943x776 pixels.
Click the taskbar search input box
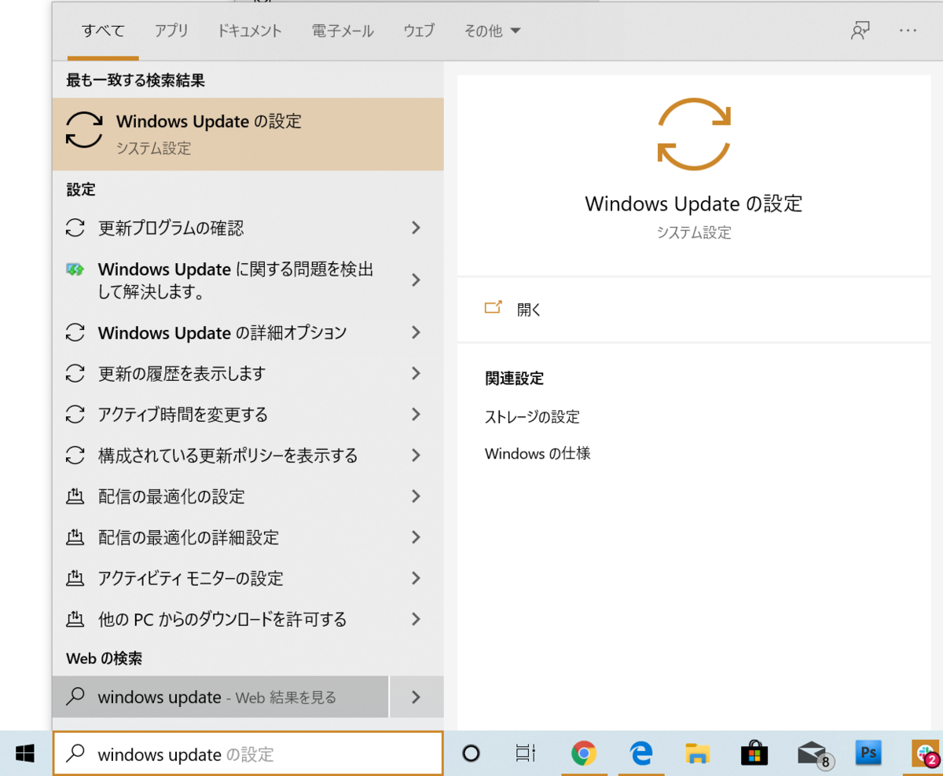[x=248, y=754]
